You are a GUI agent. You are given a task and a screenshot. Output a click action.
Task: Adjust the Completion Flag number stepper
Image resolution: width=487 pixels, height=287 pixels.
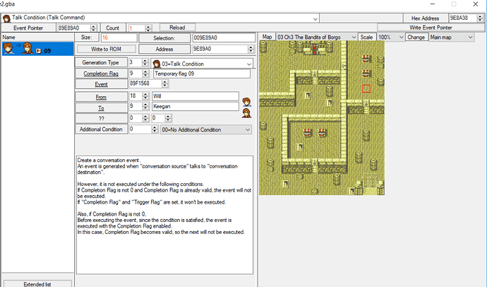[x=145, y=74]
